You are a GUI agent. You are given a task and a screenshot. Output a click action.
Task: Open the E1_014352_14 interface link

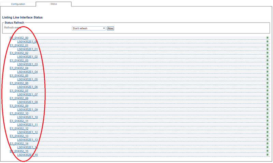coord(19,144)
